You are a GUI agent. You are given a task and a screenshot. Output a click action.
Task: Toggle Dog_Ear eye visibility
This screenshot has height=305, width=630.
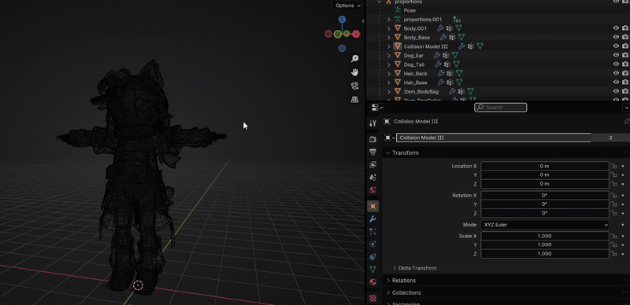coord(616,55)
